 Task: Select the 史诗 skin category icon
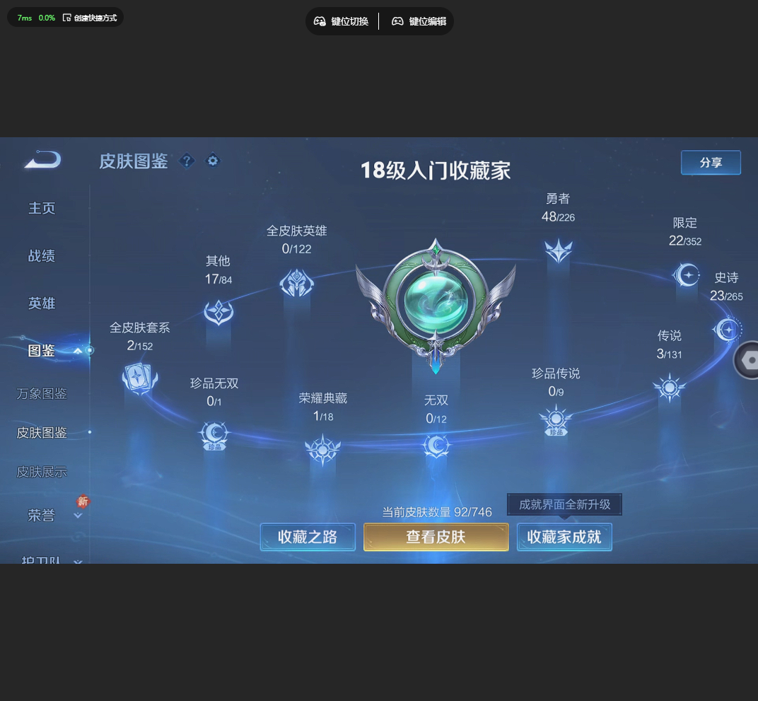(x=727, y=330)
